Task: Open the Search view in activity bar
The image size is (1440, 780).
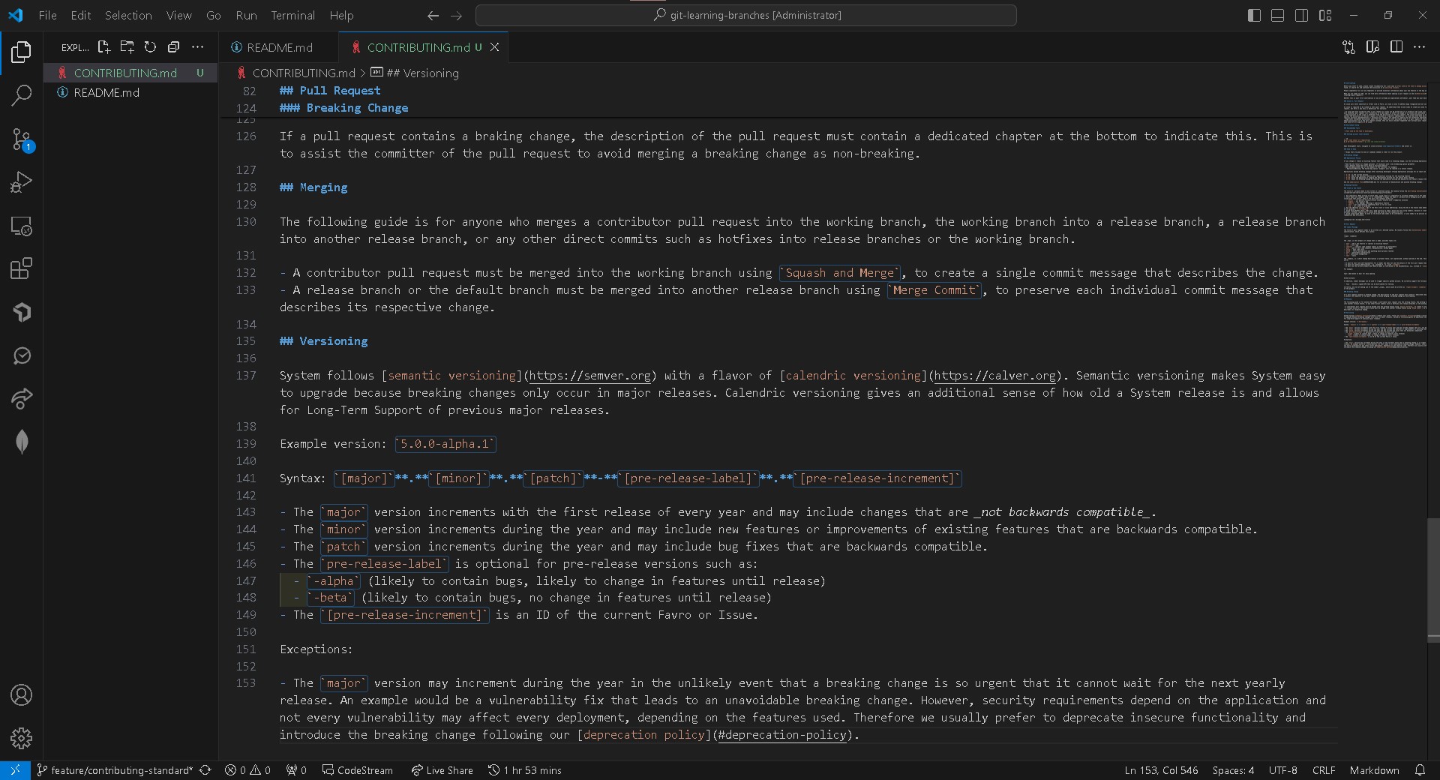Action: click(x=21, y=95)
